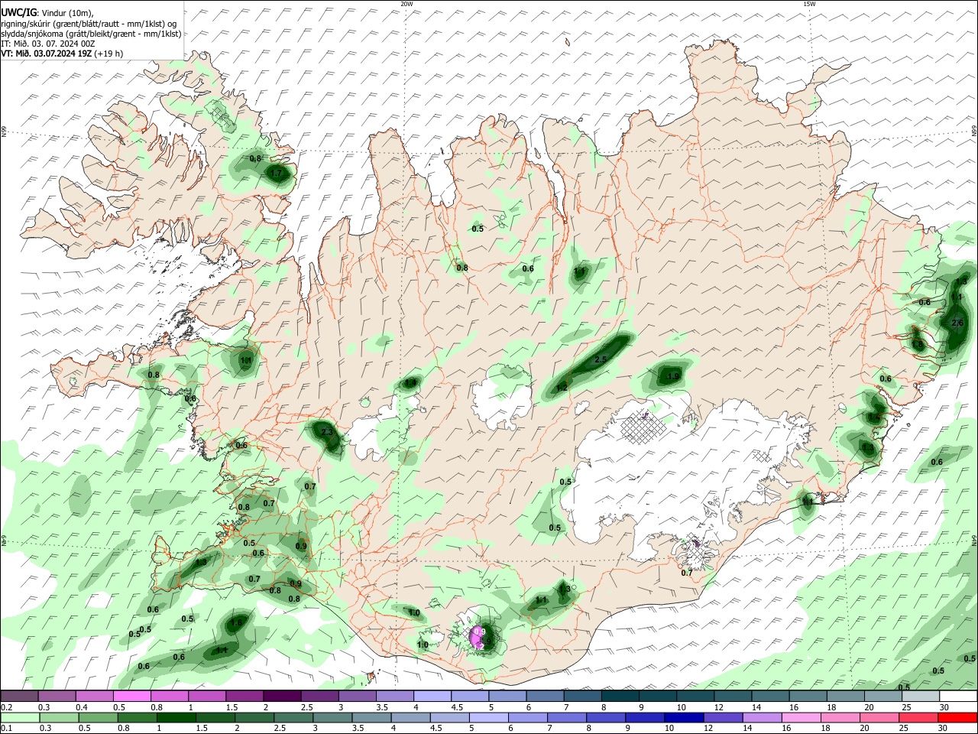Screen dimensions: 978x734
Task: Pick the lilac swatch labeled 14 in rain legend
Action: [763, 717]
